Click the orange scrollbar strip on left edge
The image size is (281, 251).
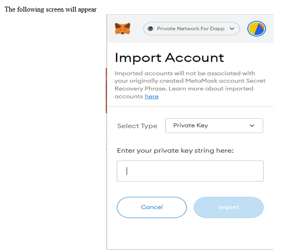click(x=106, y=90)
